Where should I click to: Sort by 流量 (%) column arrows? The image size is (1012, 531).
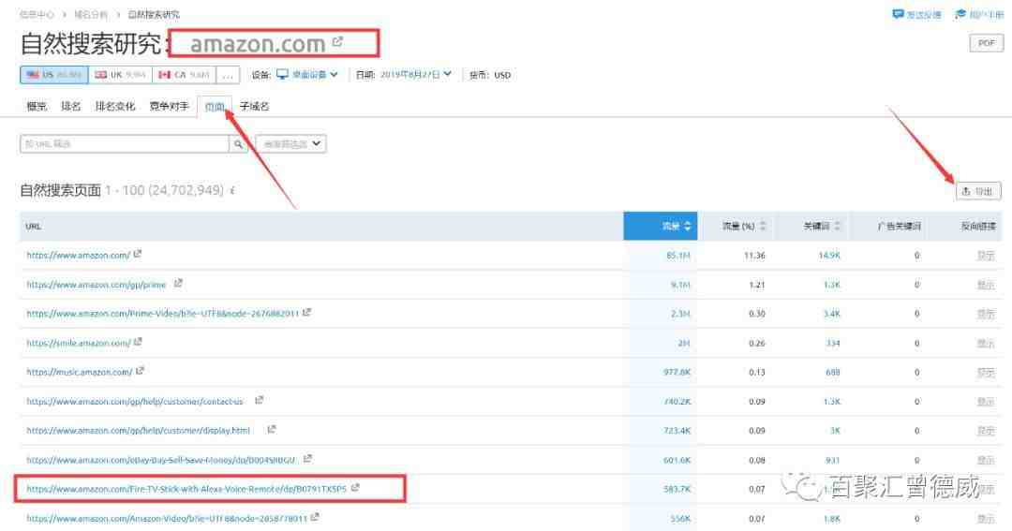763,226
